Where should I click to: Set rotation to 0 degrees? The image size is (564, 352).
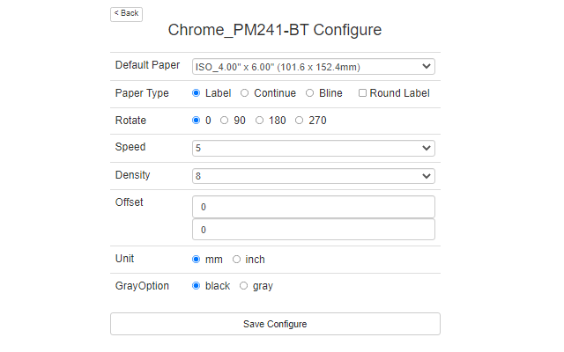point(197,121)
